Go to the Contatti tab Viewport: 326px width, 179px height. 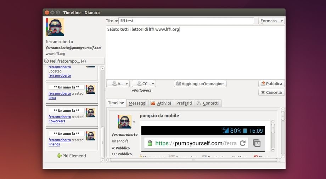point(208,103)
